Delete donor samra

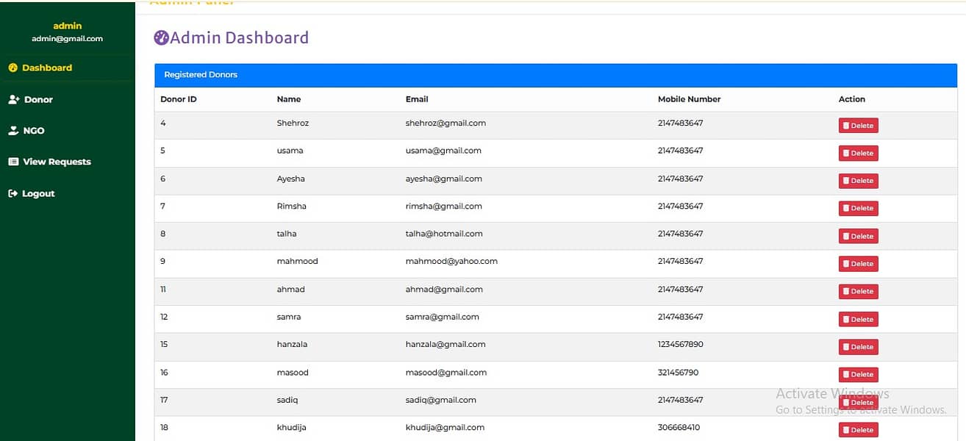858,319
